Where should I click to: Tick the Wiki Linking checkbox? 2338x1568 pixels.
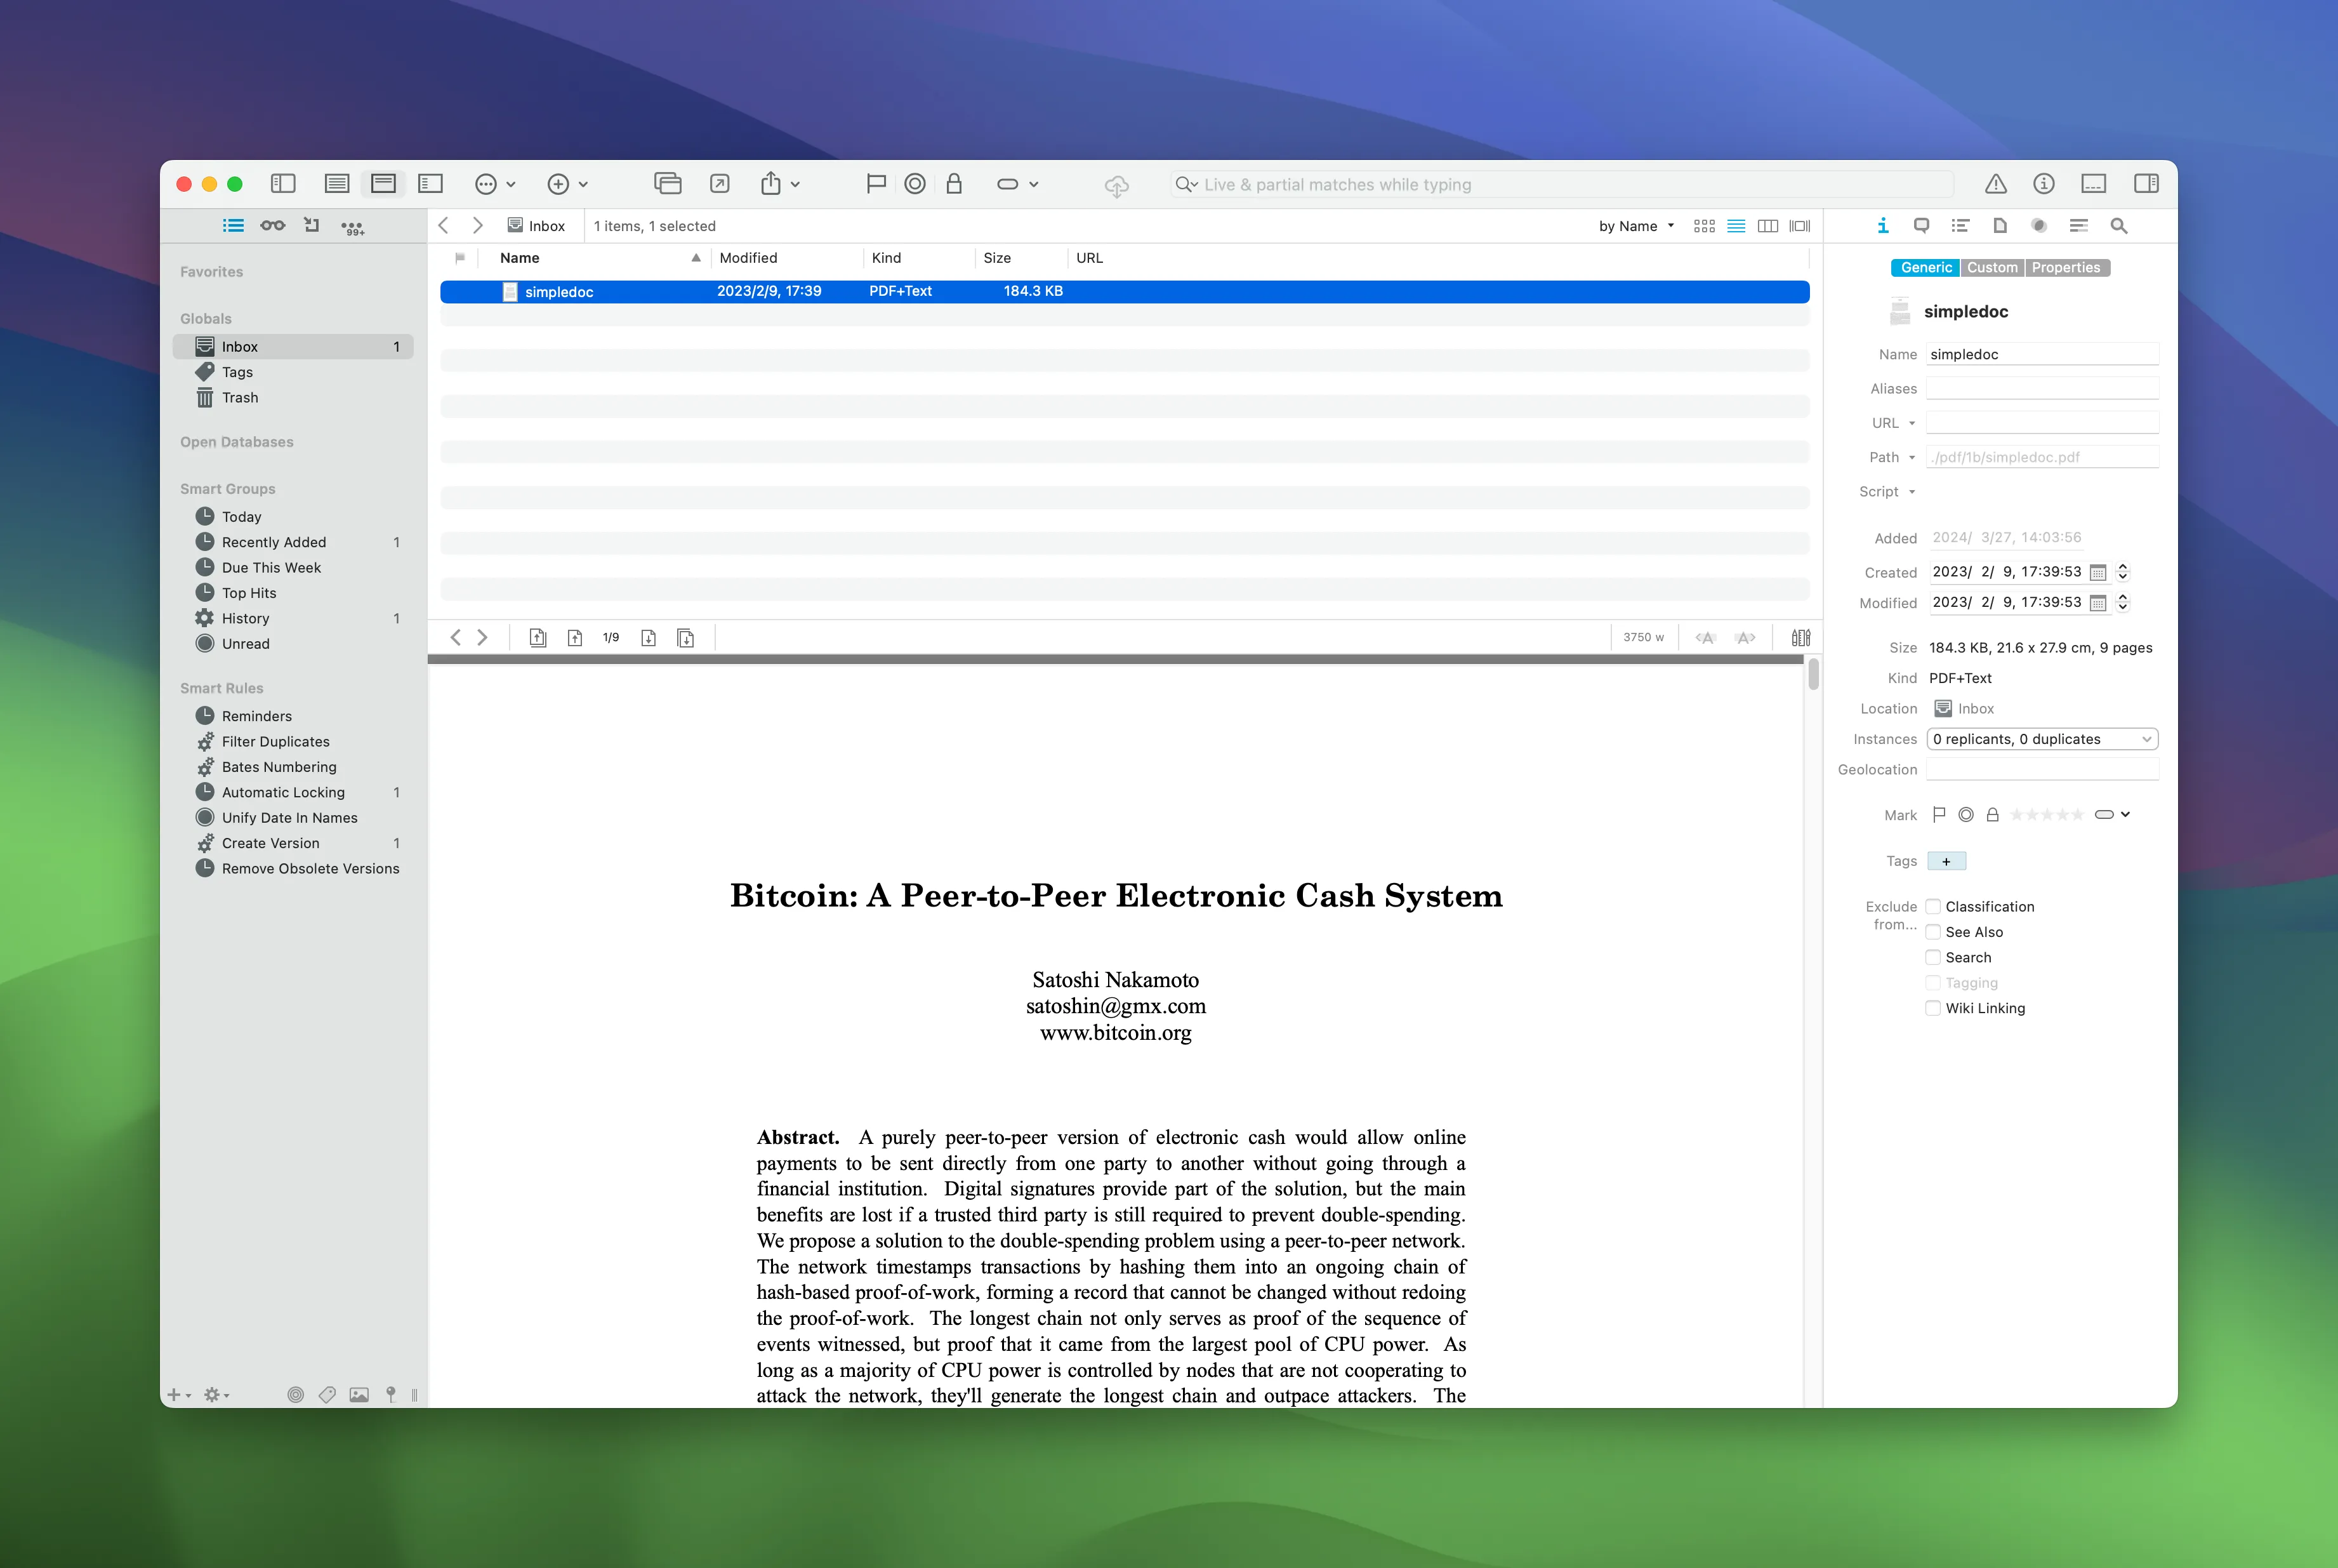1933,1008
